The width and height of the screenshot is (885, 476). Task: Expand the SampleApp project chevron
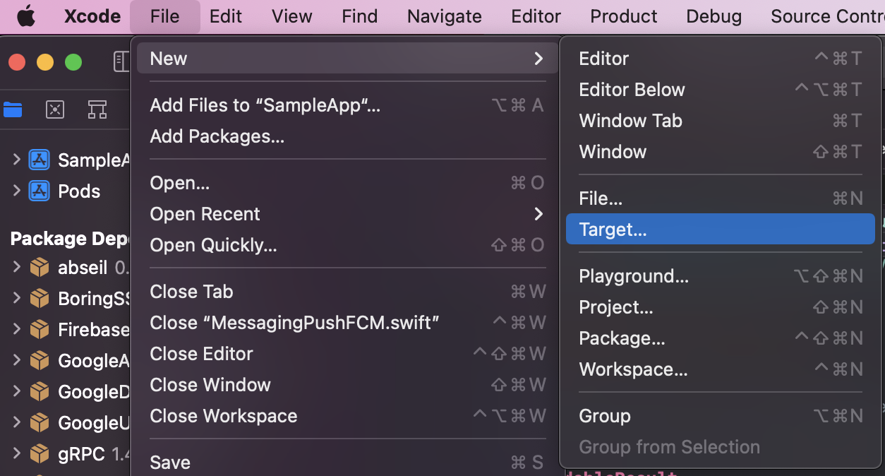click(16, 160)
